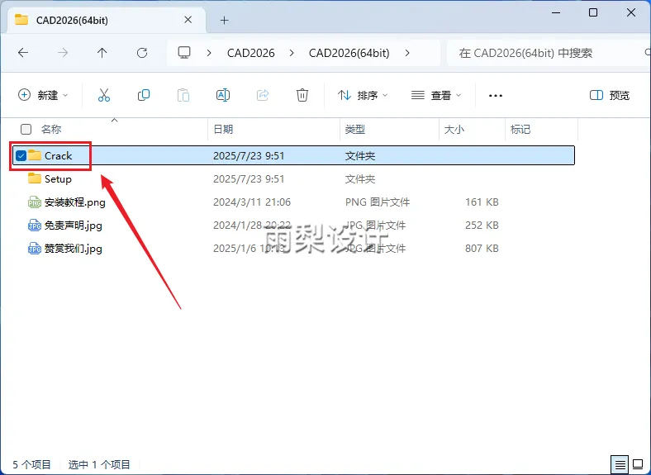Sort by 名称 column header
The image size is (651, 475).
(51, 129)
